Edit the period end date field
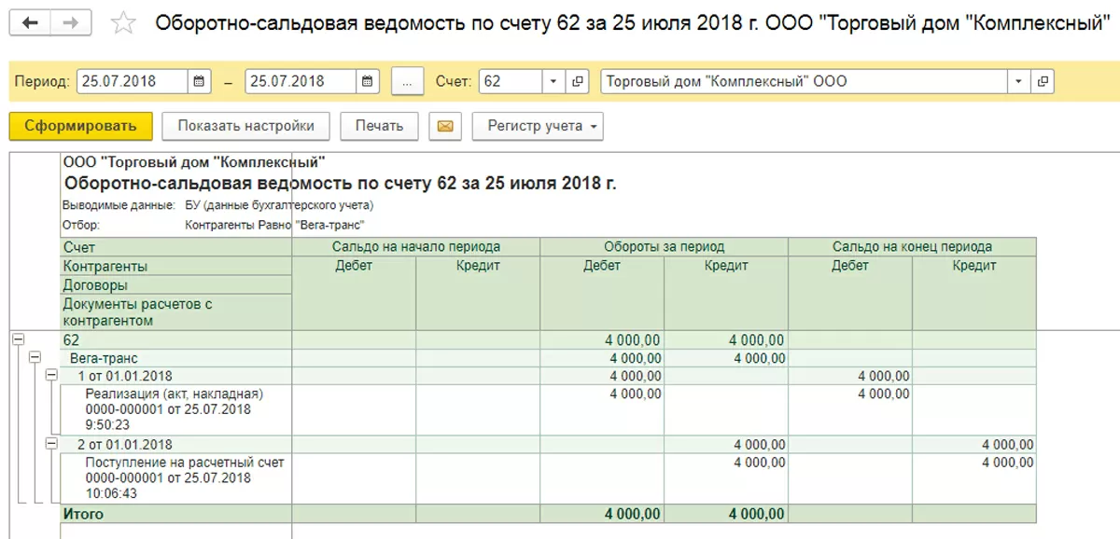This screenshot has width=1120, height=539. point(301,81)
